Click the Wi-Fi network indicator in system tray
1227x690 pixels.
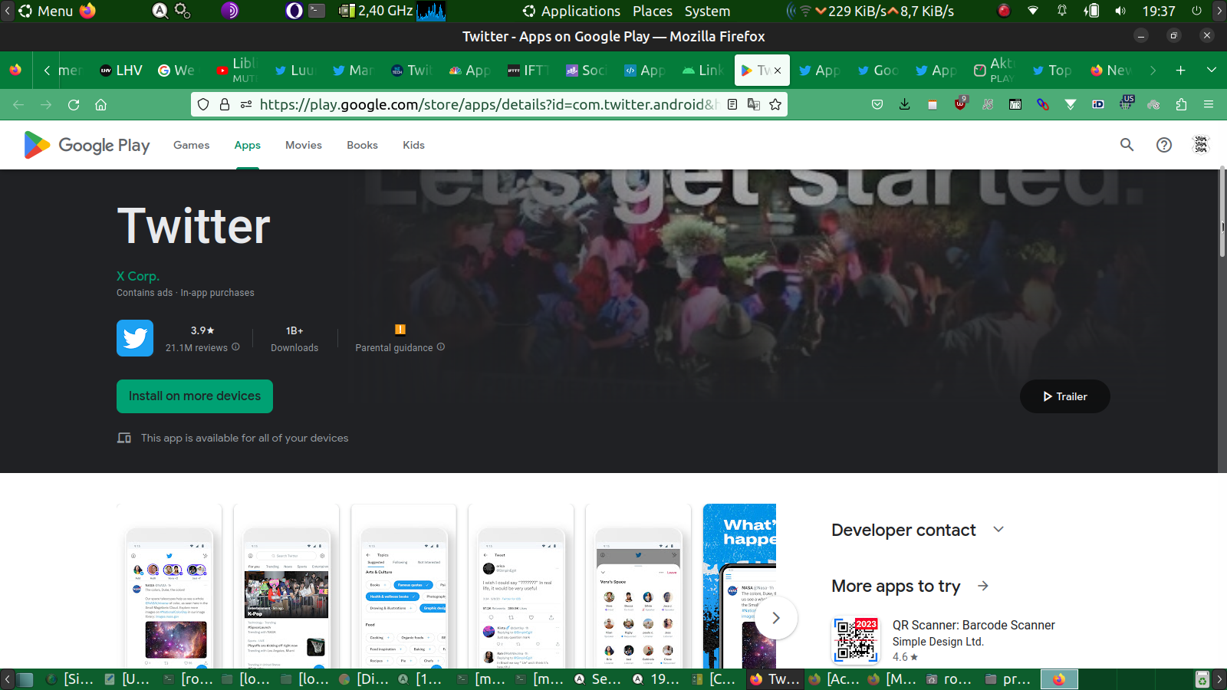coord(1033,11)
